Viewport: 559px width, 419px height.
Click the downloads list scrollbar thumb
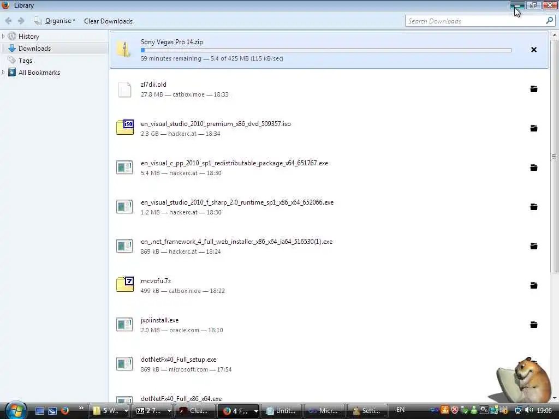pos(554,157)
